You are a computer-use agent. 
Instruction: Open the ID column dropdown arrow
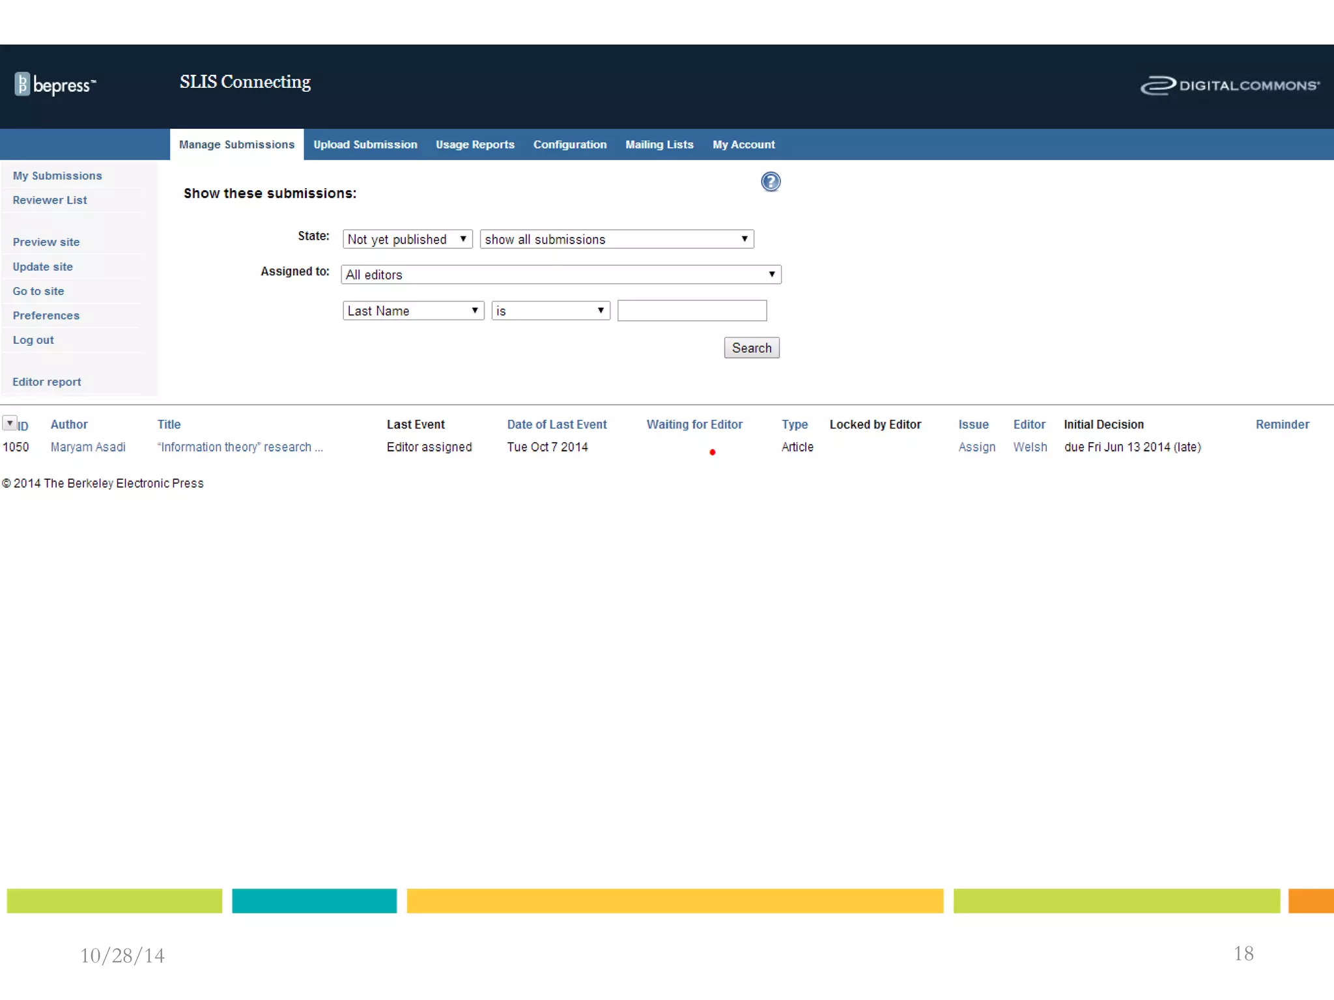[9, 423]
